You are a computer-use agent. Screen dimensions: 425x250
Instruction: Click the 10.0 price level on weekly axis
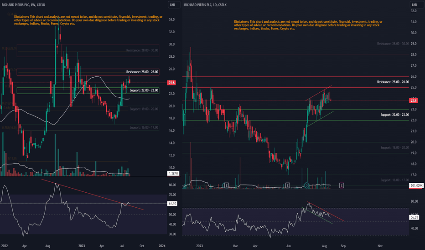click(171, 168)
